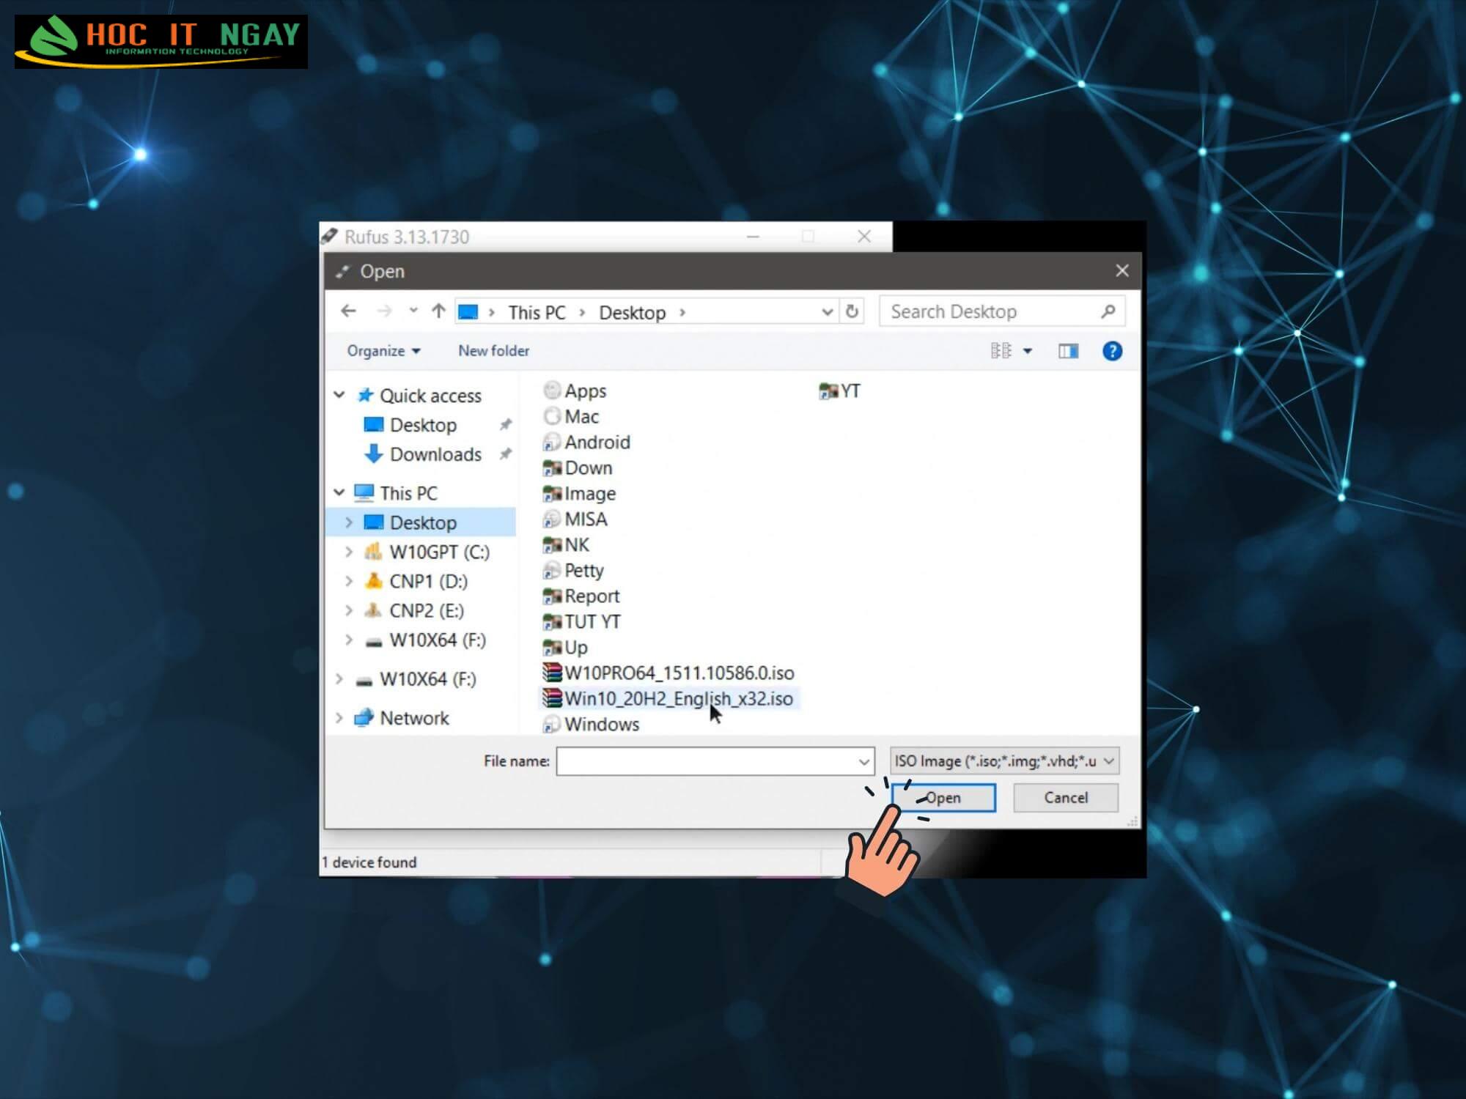Select the Image folder shortcut
This screenshot has width=1466, height=1099.
coord(580,493)
